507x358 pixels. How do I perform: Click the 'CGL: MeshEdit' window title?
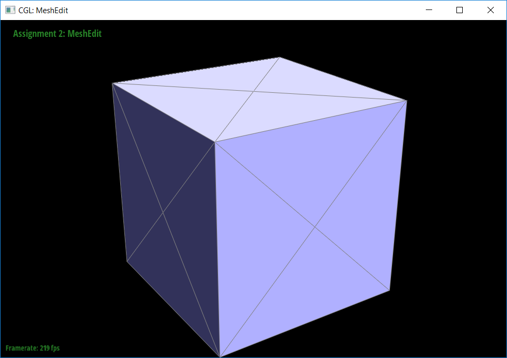coord(43,11)
